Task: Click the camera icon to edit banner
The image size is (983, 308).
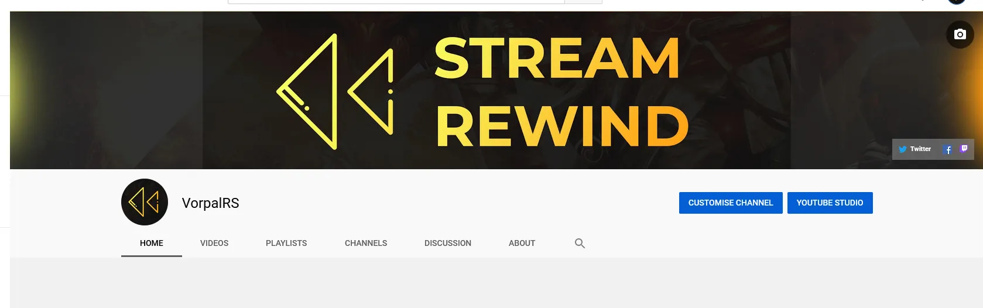Action: click(960, 35)
